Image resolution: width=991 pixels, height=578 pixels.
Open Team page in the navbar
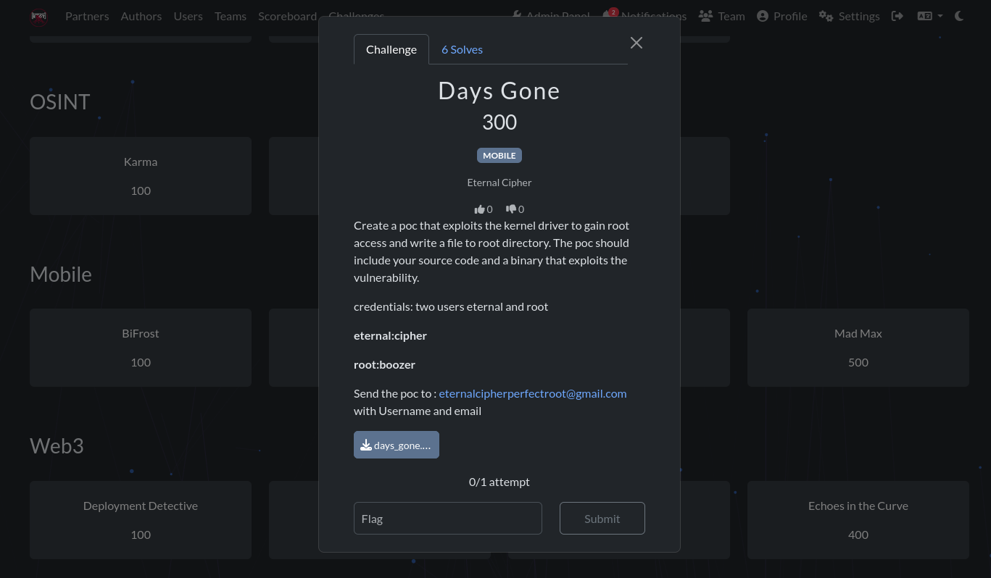click(x=721, y=16)
